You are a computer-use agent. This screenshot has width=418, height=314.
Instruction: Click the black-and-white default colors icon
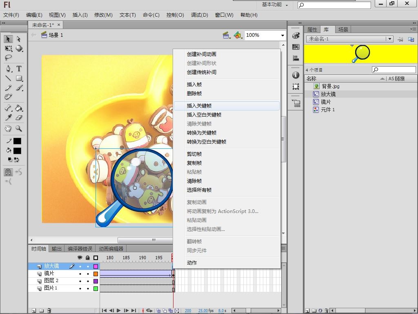10,160
